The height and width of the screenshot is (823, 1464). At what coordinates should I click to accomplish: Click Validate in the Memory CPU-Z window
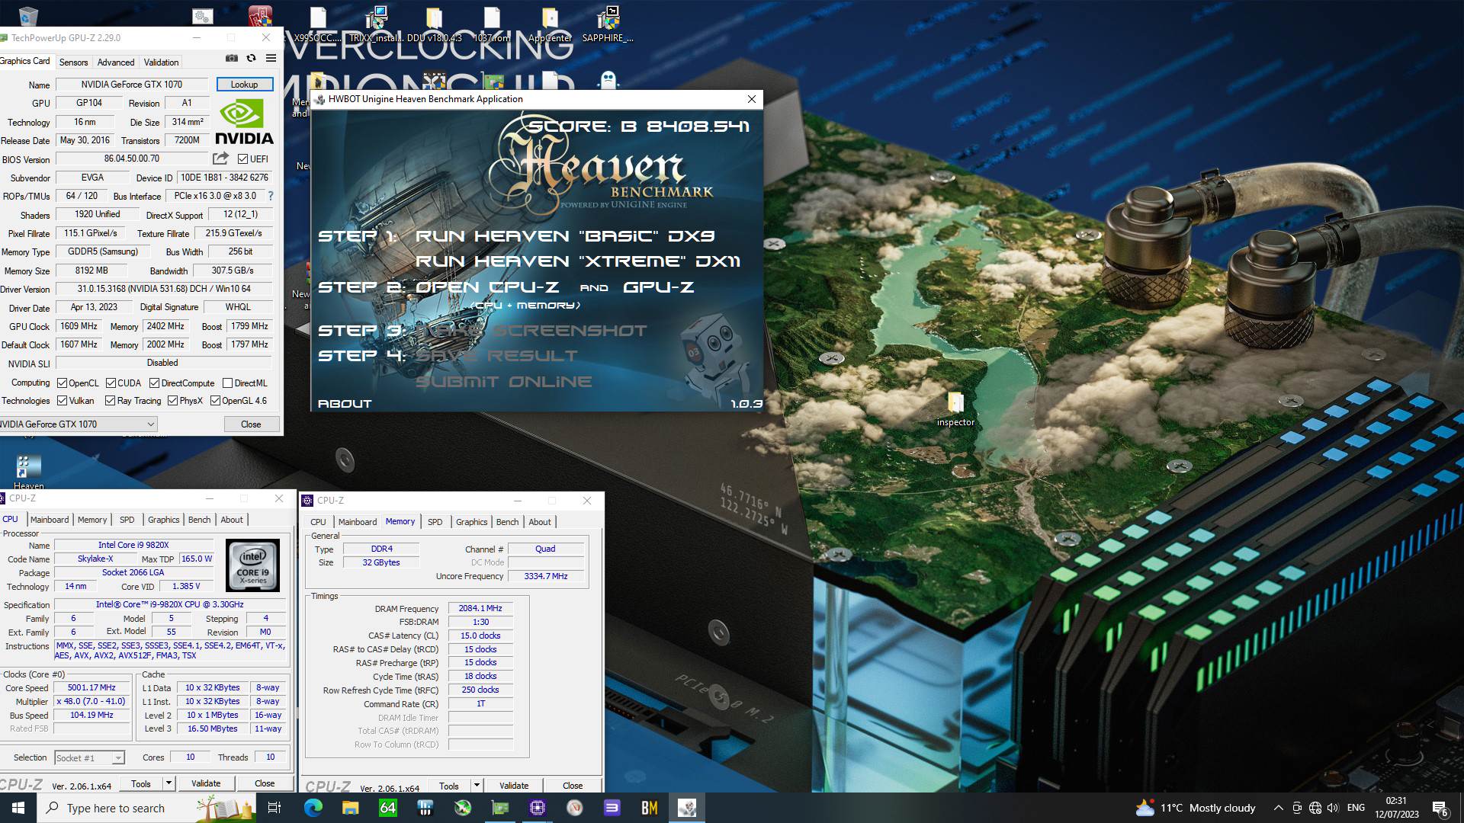coord(514,786)
